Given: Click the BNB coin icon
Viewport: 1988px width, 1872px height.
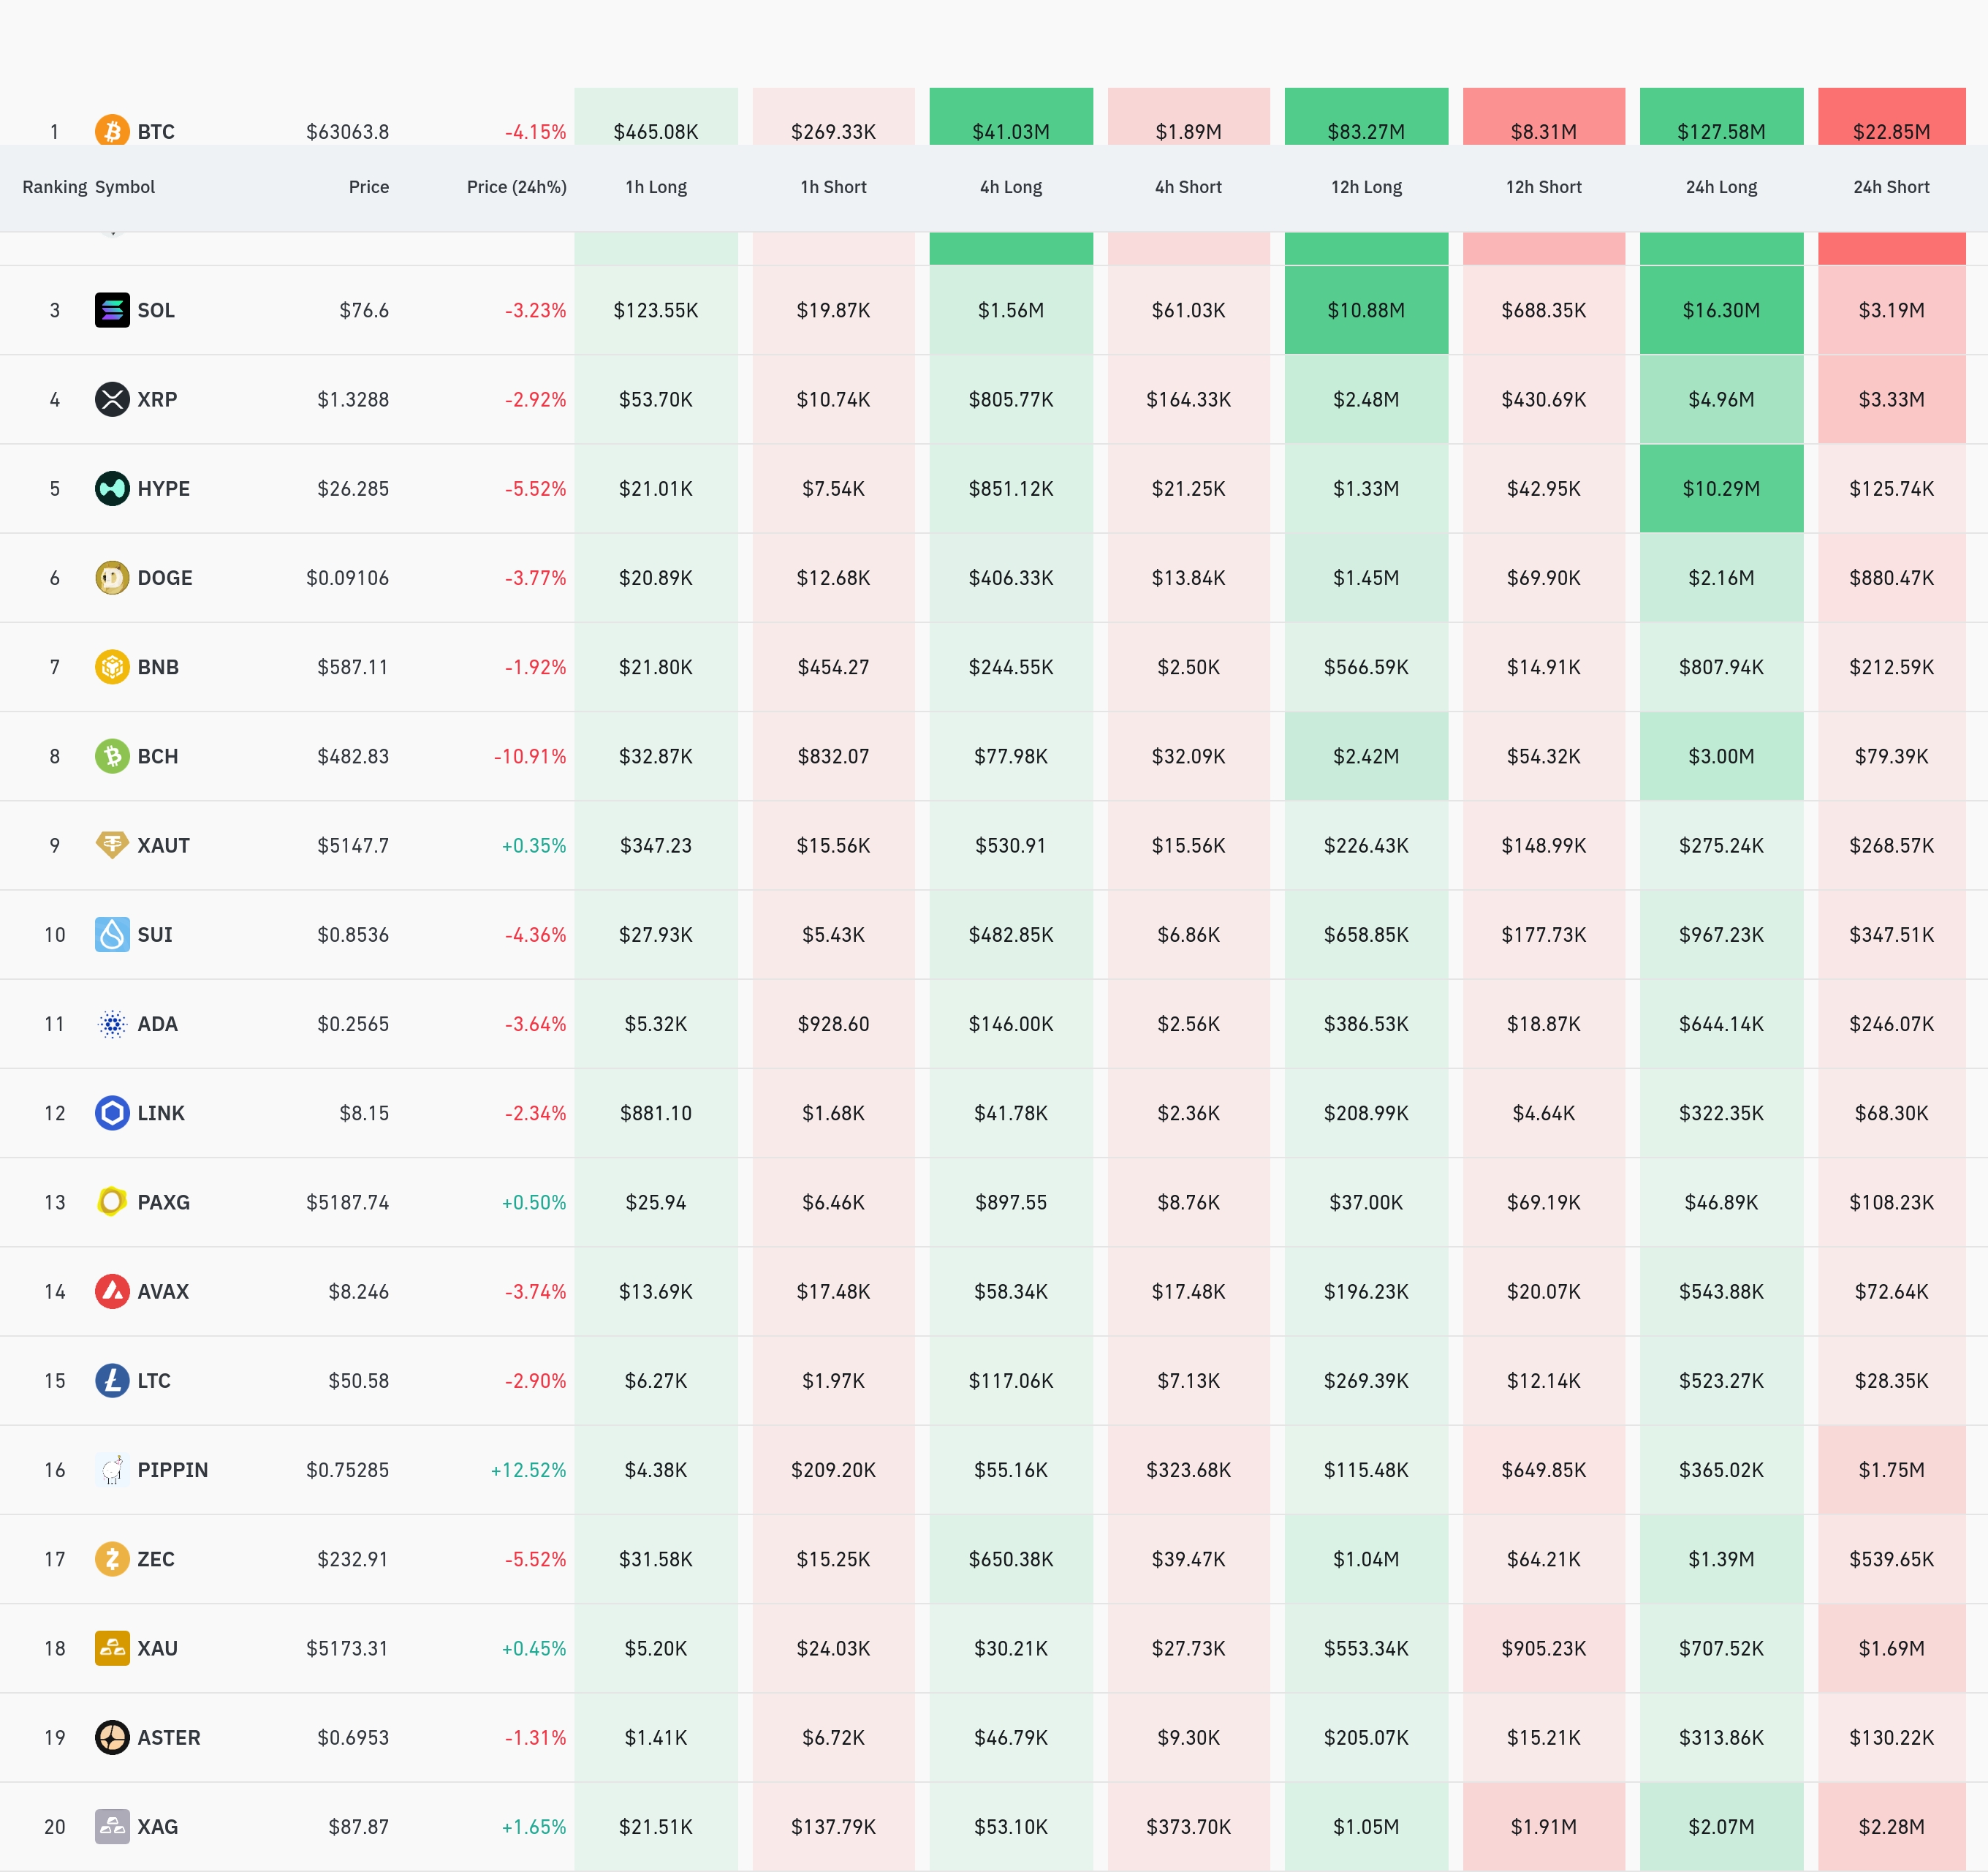Looking at the screenshot, I should [x=112, y=666].
